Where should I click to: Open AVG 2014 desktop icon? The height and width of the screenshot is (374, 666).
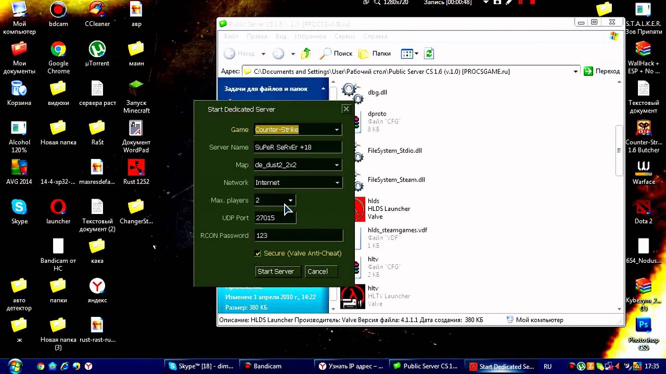click(19, 172)
